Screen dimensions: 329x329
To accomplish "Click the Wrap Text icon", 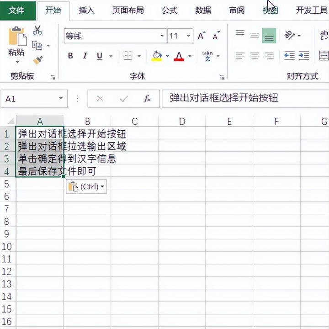I will pos(324,35).
